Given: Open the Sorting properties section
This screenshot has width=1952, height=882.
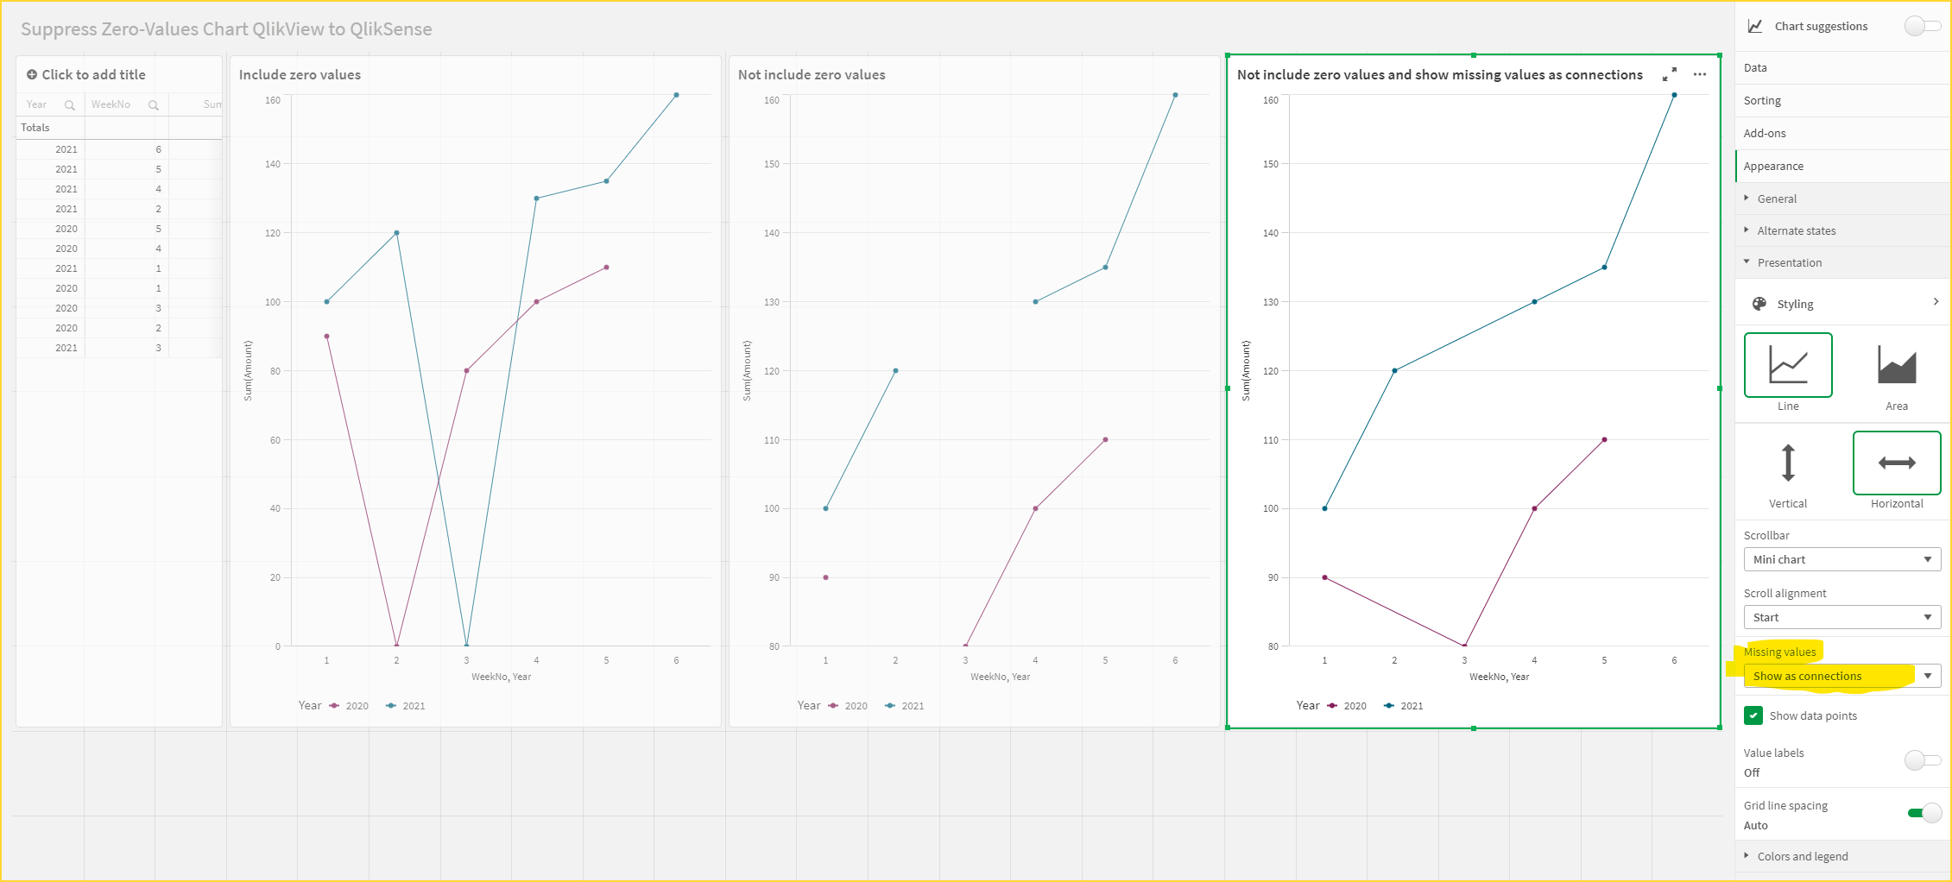Looking at the screenshot, I should point(1762,100).
